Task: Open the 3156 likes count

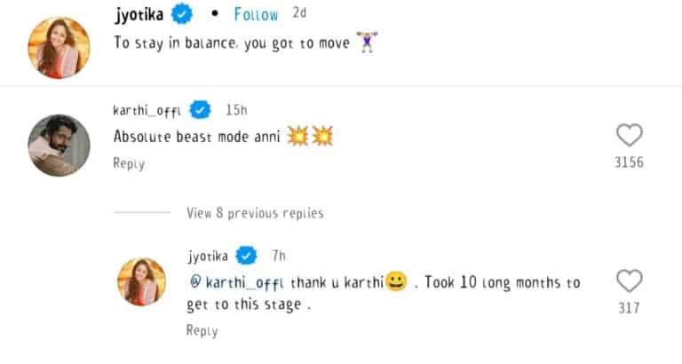Action: pyautogui.click(x=629, y=162)
